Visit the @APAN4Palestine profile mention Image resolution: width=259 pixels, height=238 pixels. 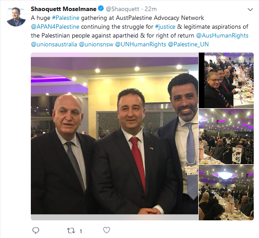coord(55,27)
